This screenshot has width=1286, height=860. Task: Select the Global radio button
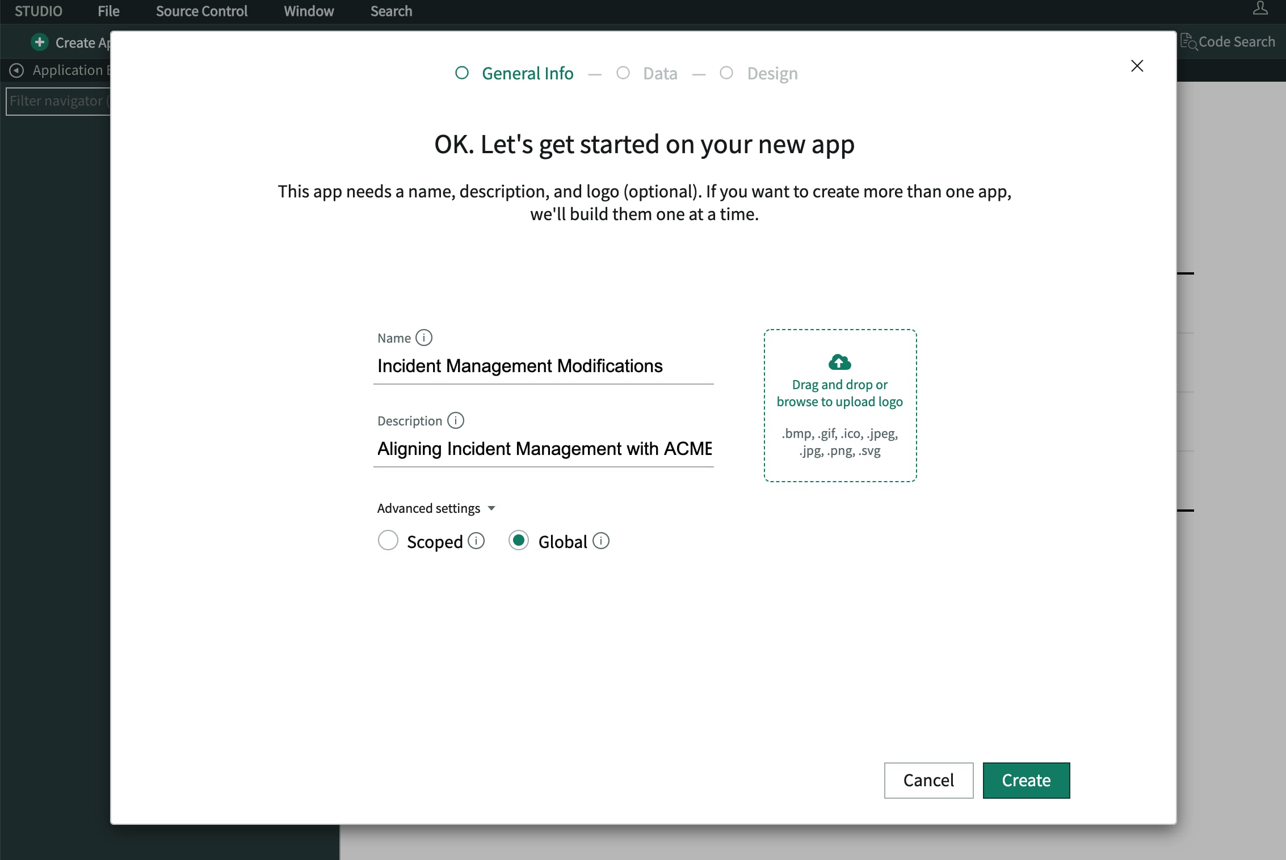[x=519, y=541]
